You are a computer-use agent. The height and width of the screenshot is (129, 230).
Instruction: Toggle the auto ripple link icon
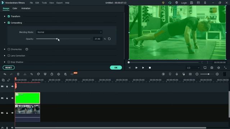[9, 80]
